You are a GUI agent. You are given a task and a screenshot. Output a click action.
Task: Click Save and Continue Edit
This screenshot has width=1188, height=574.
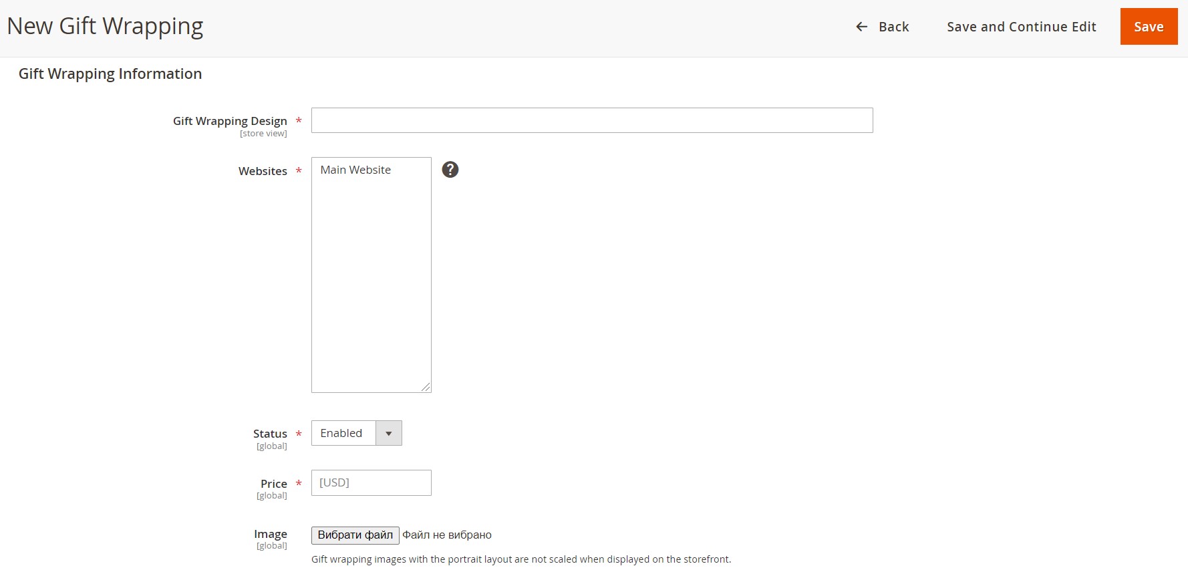coord(1021,27)
